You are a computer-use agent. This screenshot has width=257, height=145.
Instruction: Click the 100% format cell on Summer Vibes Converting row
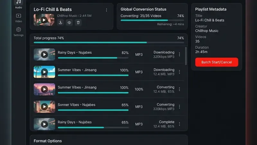pos(139,90)
